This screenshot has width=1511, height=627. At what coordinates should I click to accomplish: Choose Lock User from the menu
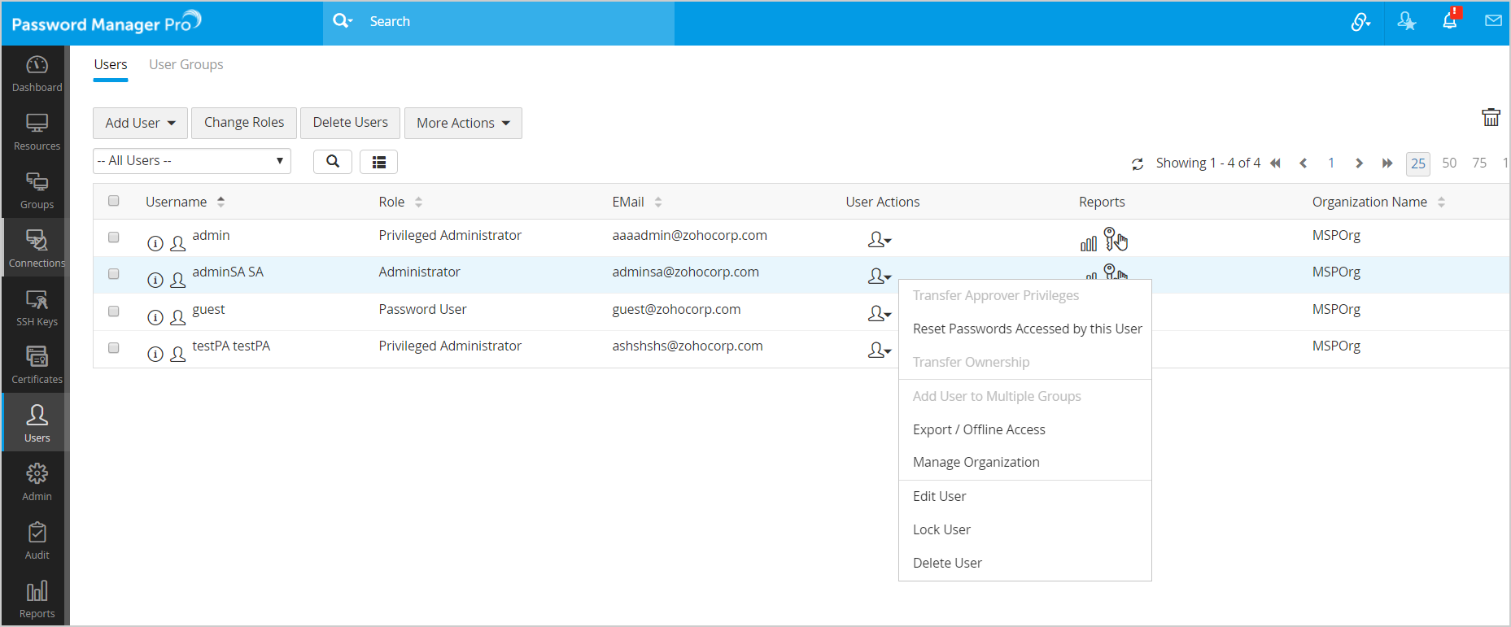click(941, 529)
